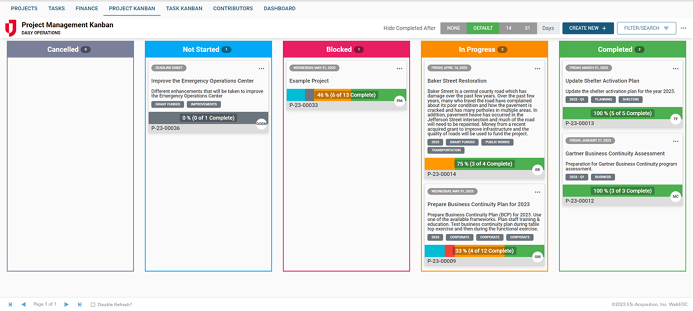Click the first-page navigation icon

coord(11,304)
